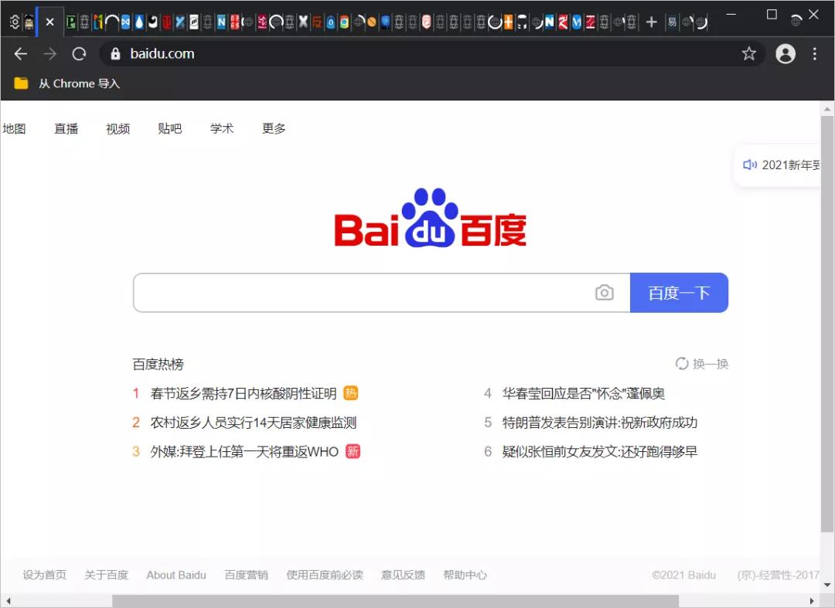Open a new tab with the plus icon
Screen dimensions: 835x608
(652, 22)
